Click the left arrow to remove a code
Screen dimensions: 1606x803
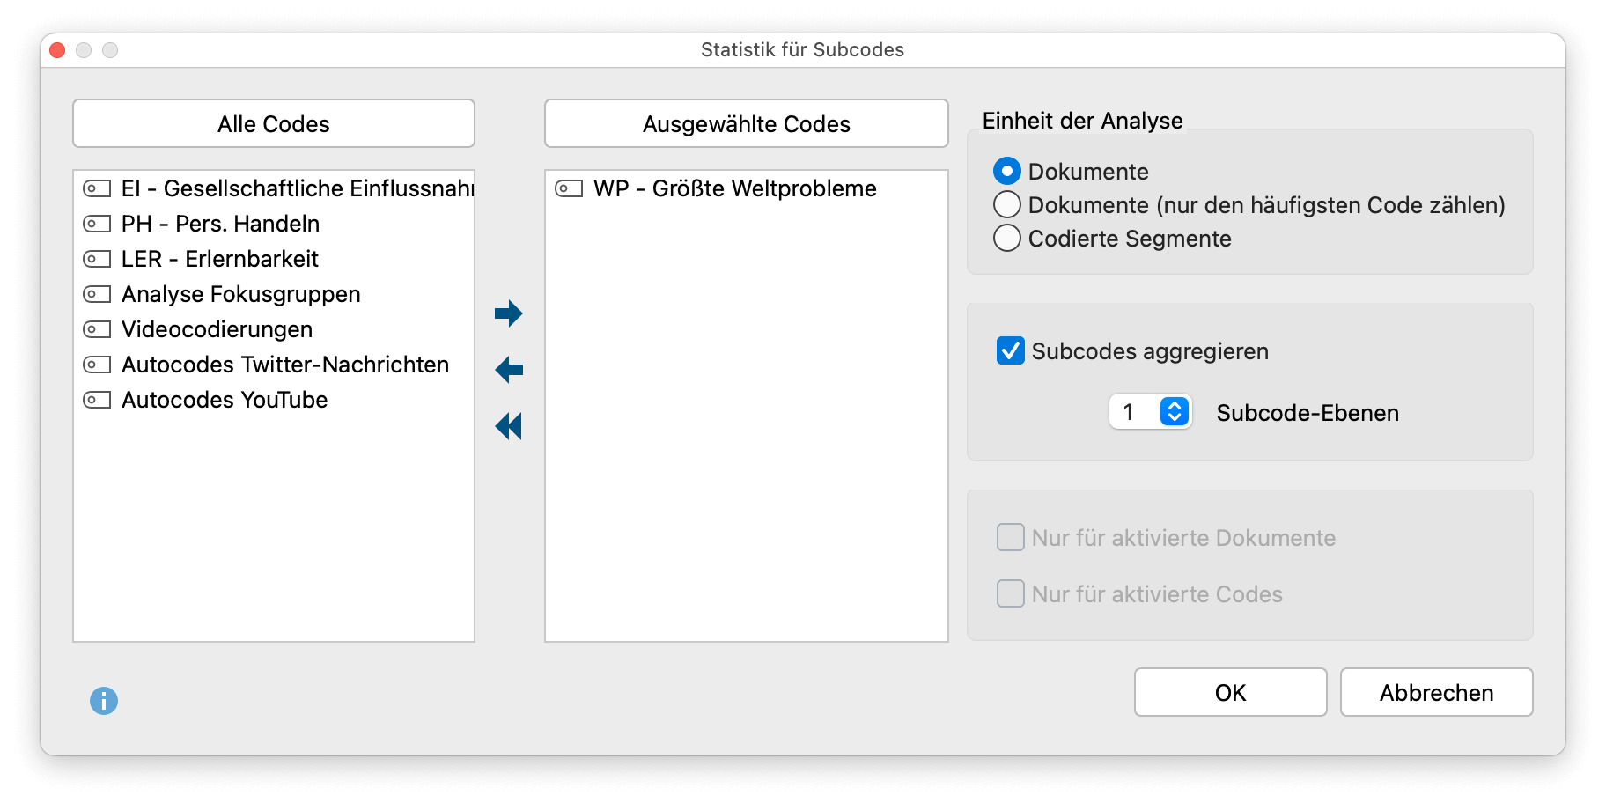point(510,370)
